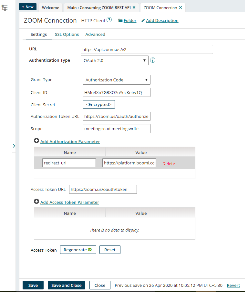Click the plus icon for Add Access Token Parameter
Screen dimensions: 248x292
coord(36,202)
